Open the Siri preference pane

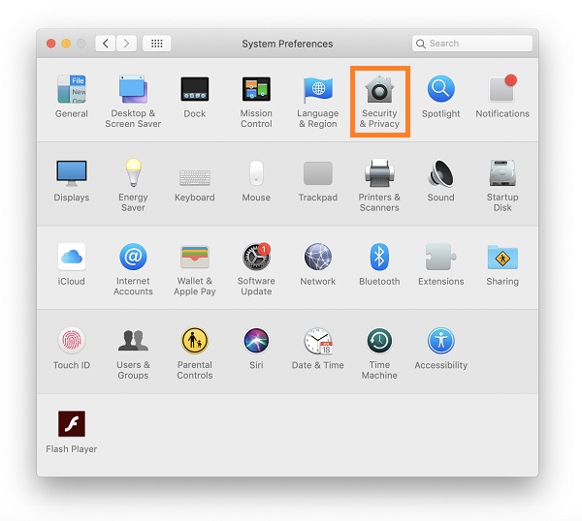coord(256,342)
